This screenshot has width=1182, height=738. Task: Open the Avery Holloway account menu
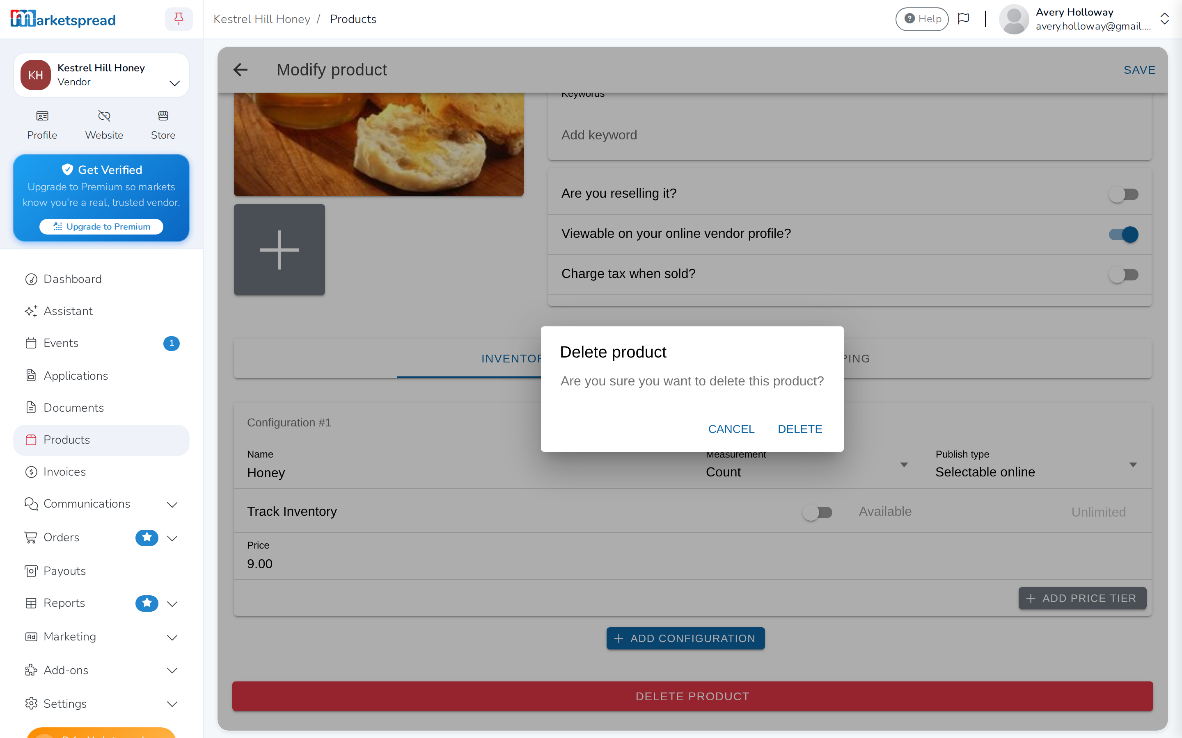tap(1083, 19)
